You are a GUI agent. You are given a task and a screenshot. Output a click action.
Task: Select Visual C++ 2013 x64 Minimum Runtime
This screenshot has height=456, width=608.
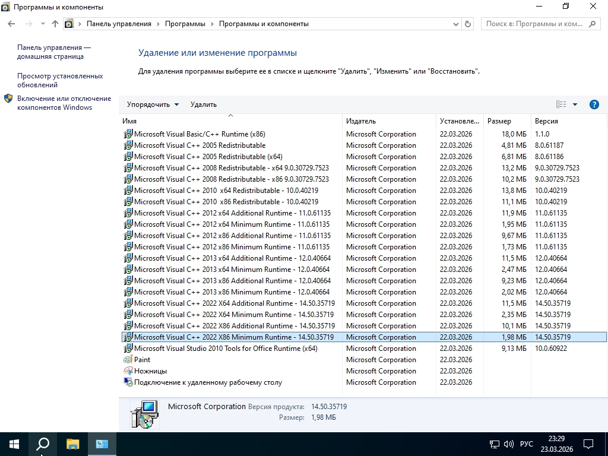pos(364,269)
